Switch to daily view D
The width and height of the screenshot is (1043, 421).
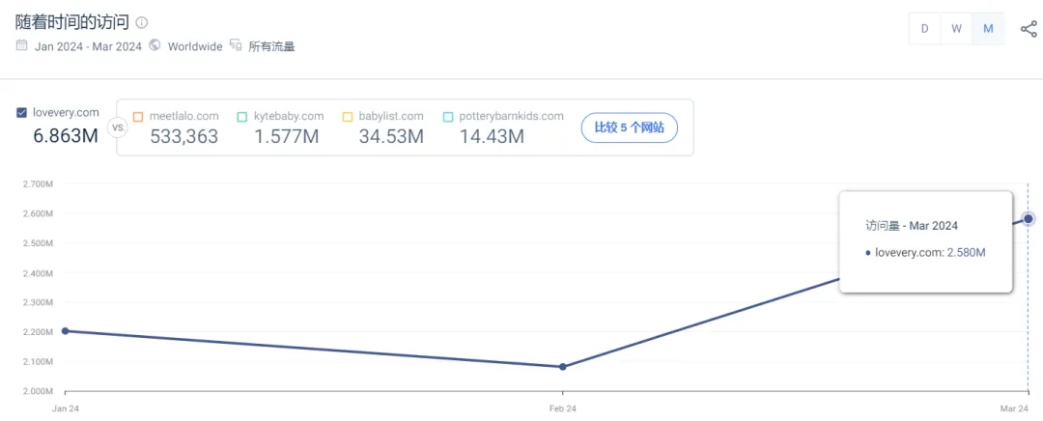pos(924,28)
